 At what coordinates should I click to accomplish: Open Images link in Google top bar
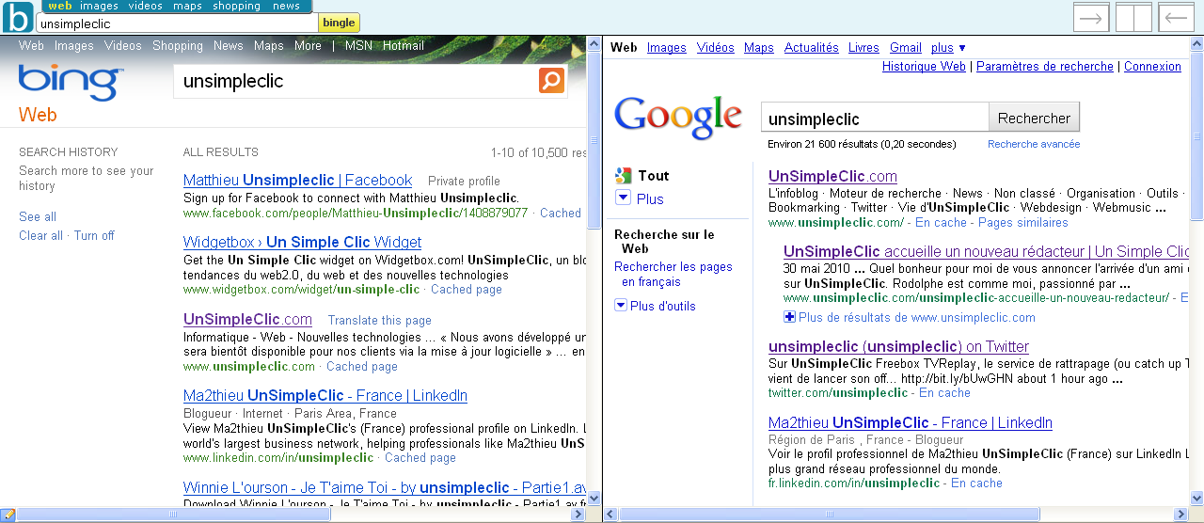667,47
